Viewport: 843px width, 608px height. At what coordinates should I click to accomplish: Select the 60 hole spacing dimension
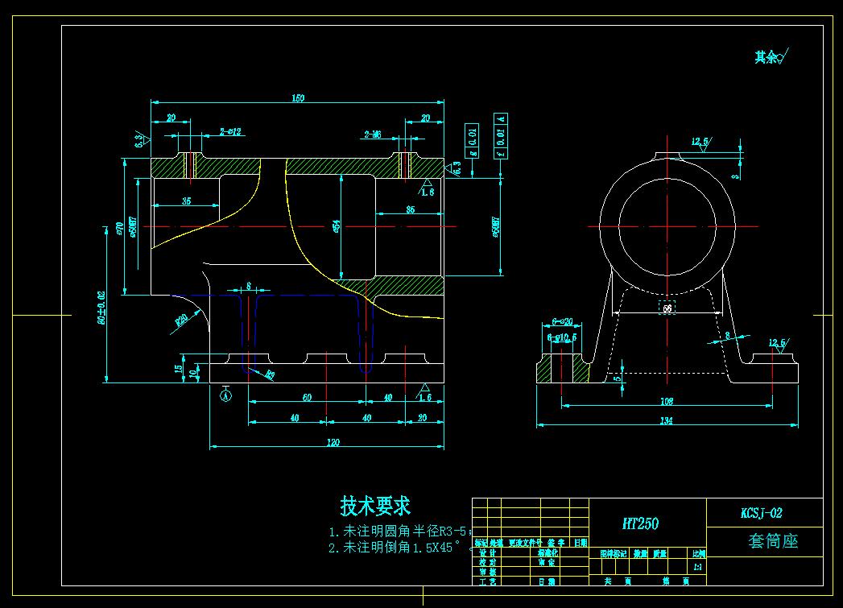307,397
